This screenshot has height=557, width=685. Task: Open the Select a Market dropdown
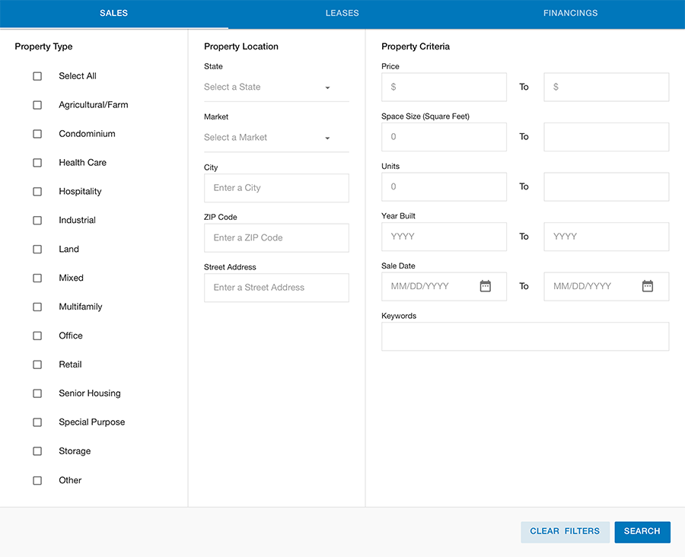coord(276,138)
